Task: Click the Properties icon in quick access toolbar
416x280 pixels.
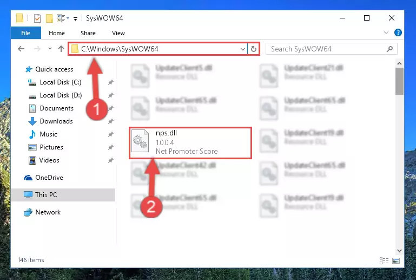Action: pos(37,18)
